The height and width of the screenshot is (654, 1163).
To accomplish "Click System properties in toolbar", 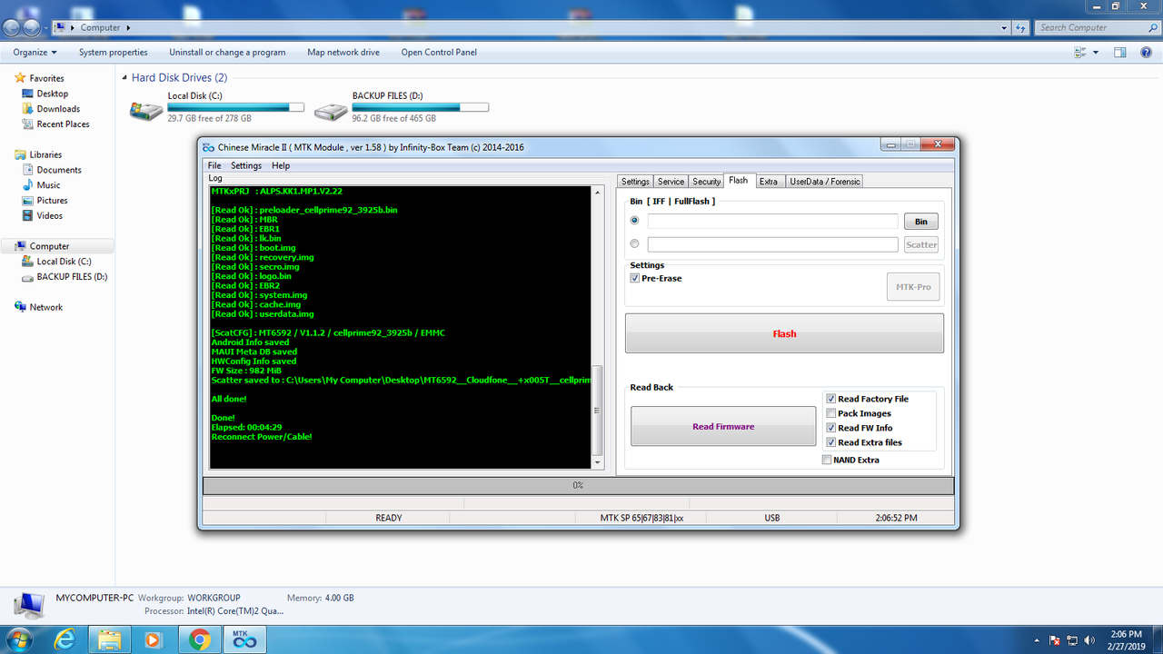I will click(x=114, y=53).
